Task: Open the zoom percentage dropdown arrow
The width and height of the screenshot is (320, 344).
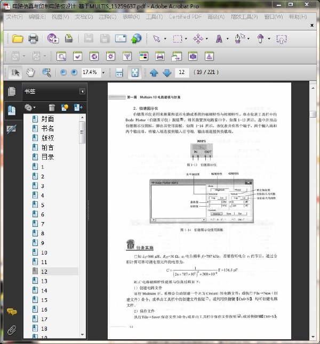Action: click(103, 72)
